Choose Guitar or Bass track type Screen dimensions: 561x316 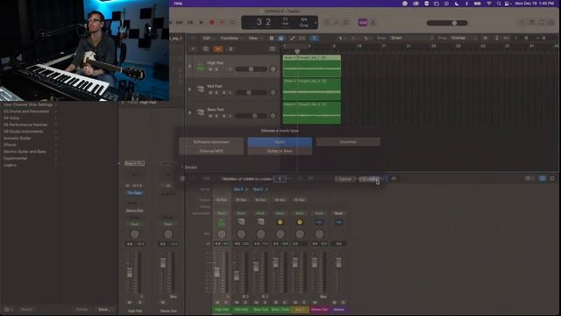point(280,151)
